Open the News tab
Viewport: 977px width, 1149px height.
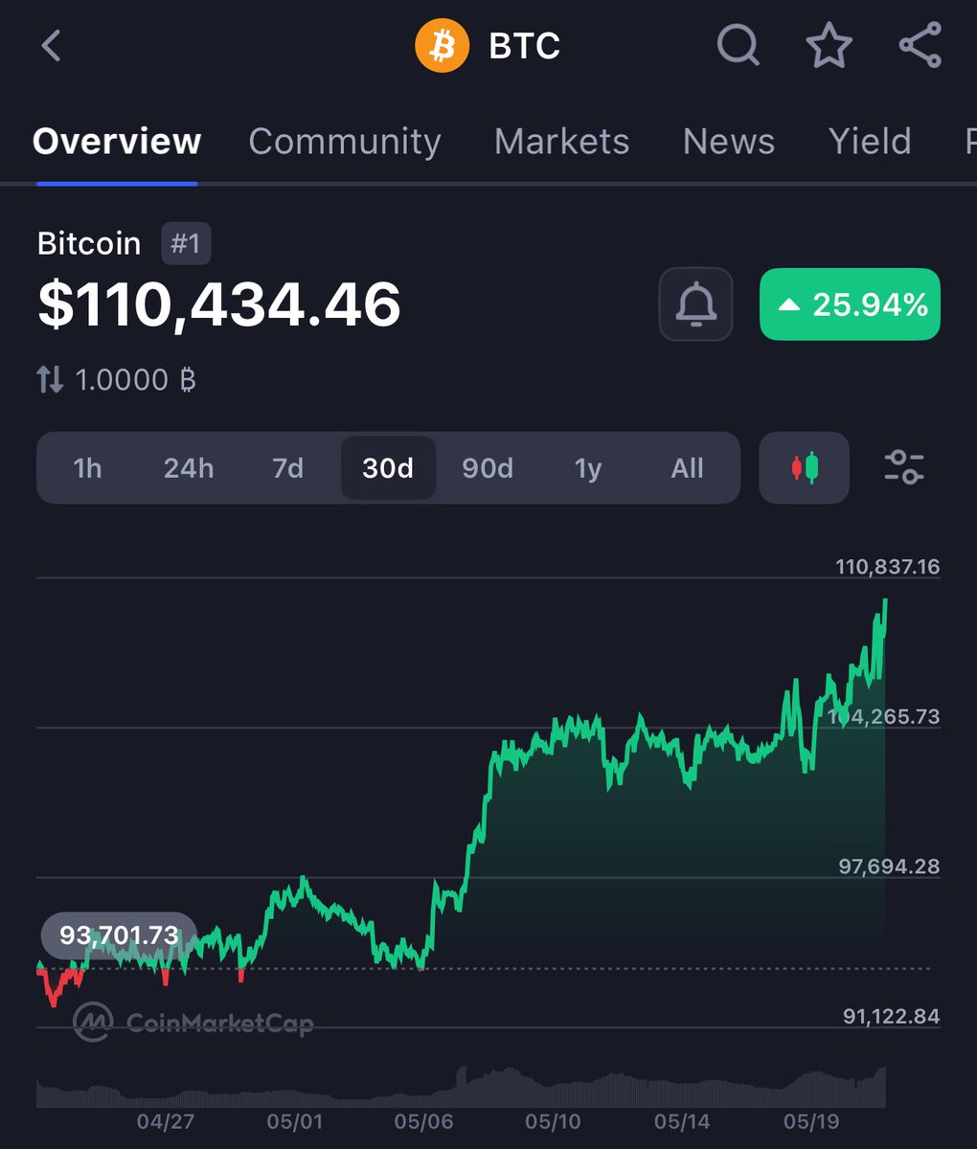coord(729,142)
